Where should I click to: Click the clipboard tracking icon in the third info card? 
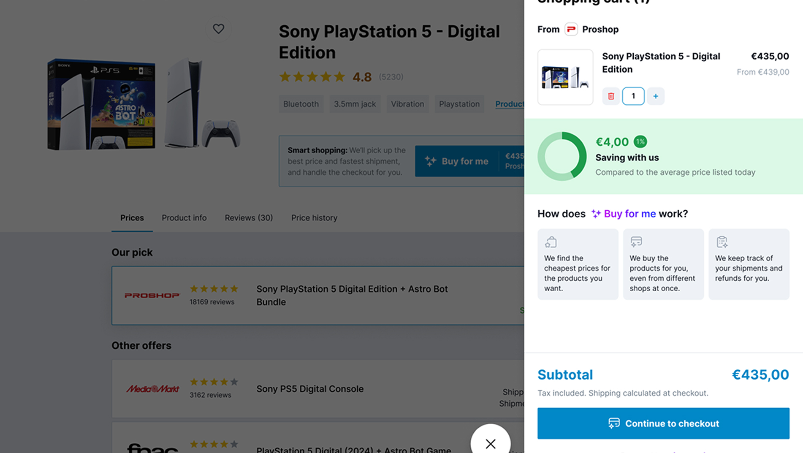[722, 242]
